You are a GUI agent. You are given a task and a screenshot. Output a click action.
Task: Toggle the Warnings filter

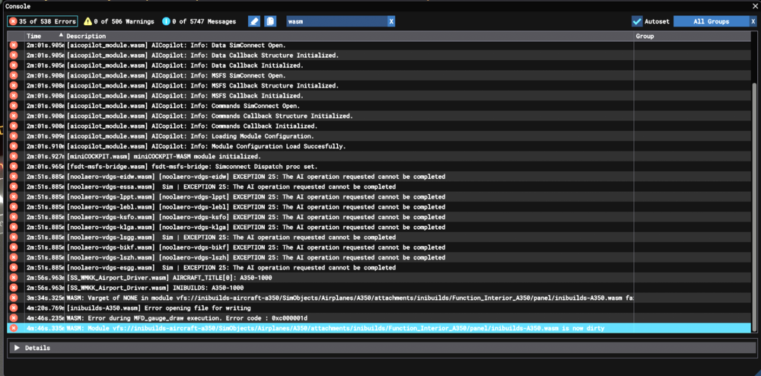pyautogui.click(x=118, y=21)
